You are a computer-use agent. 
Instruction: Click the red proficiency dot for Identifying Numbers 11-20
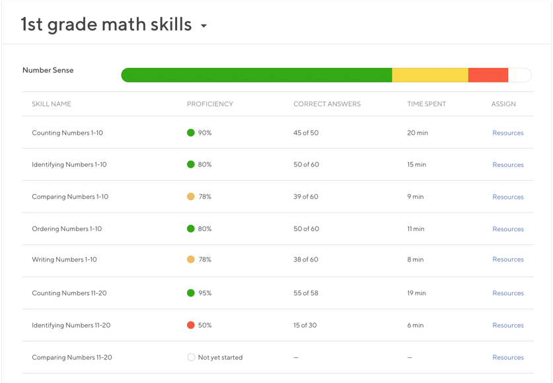(192, 325)
